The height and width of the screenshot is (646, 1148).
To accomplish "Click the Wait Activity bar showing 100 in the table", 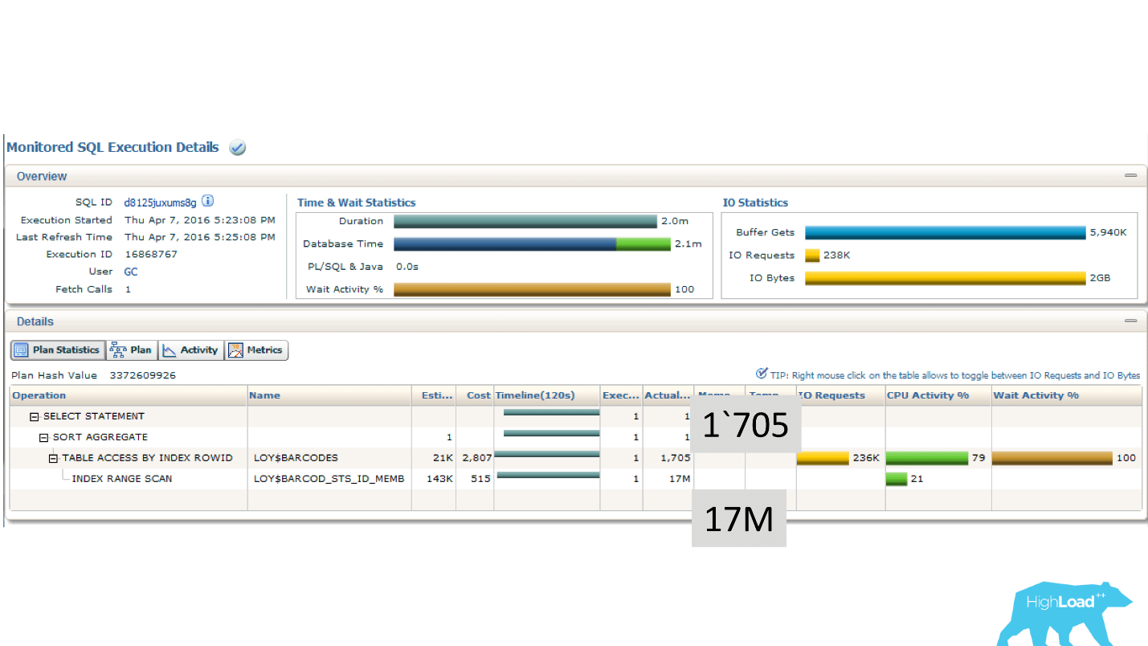I will [x=1052, y=458].
